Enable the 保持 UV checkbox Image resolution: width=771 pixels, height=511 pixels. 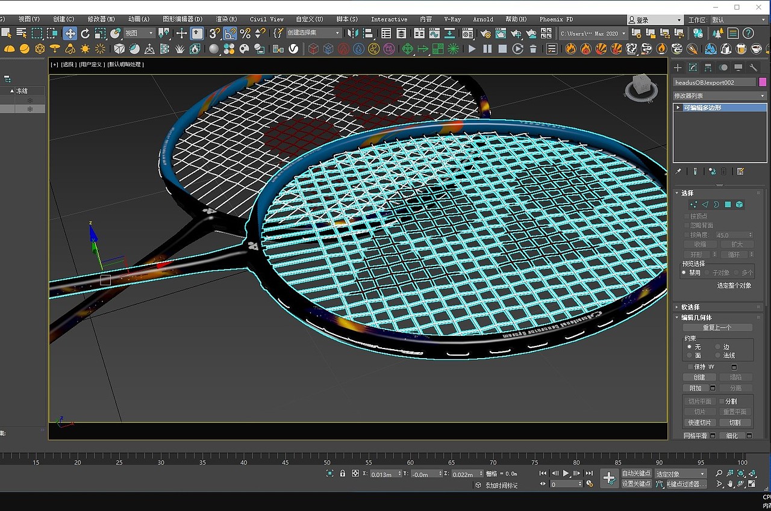pos(690,367)
